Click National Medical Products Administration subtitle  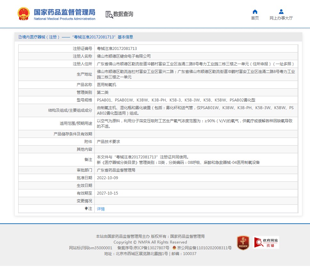pos(64,19)
